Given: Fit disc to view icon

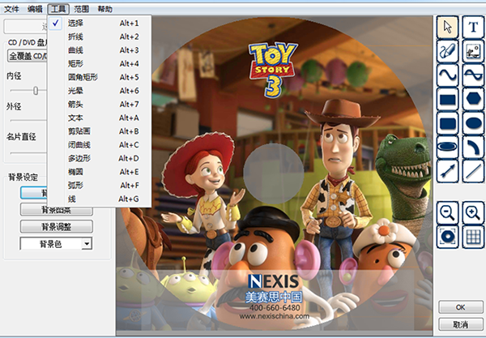Looking at the screenshot, I should click(447, 237).
